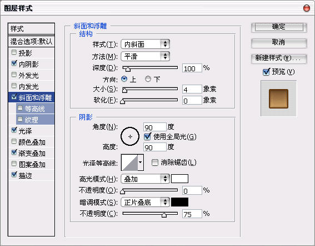Open the gloss contour (光泽等高线) thumbnail picker

pos(129,163)
